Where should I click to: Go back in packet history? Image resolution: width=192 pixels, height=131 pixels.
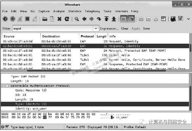84,19
